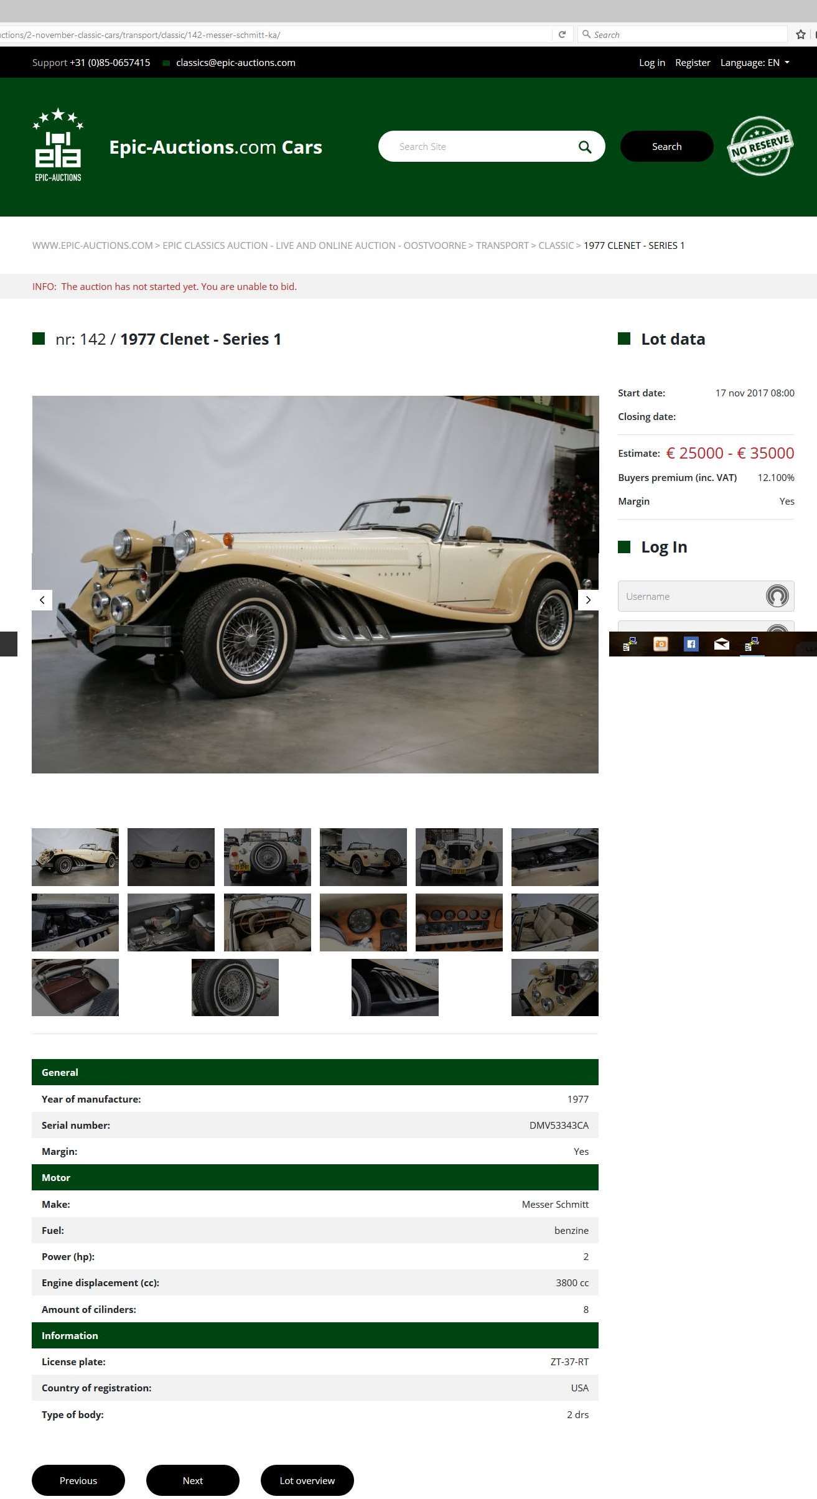Reload the page with the refresh icon
Image resolution: width=817 pixels, height=1499 pixels.
pos(562,35)
